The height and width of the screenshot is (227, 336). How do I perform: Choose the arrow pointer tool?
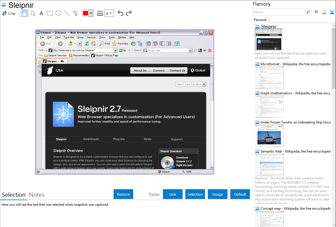(33, 13)
